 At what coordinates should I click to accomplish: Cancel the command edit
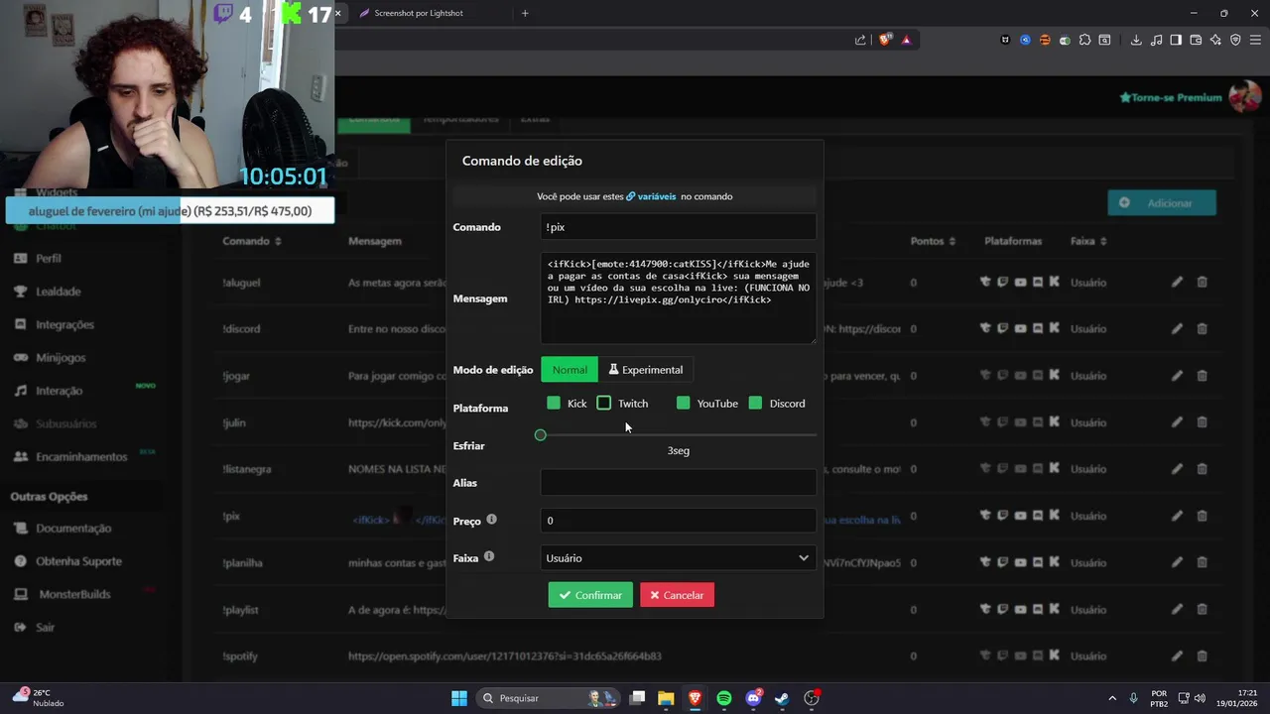click(x=677, y=595)
